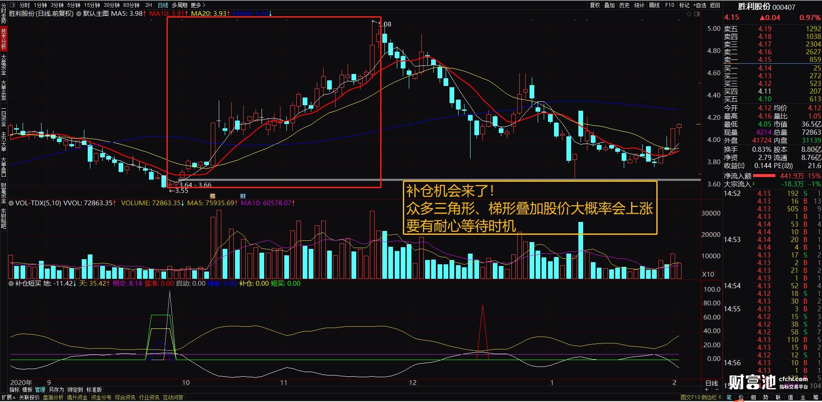Image resolution: width=822 pixels, height=402 pixels.
Task: Click 标记 mark button
Action: [x=684, y=5]
